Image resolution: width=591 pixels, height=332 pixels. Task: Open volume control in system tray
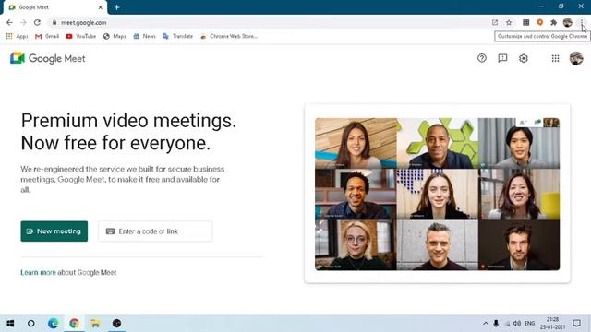coord(517,324)
